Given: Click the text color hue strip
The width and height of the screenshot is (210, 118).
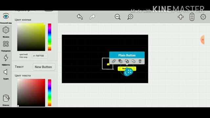Looking at the screenshot, I should (x=50, y=92).
